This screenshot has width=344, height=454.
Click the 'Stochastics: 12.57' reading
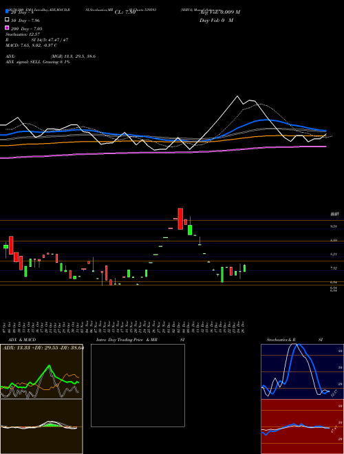[21, 34]
